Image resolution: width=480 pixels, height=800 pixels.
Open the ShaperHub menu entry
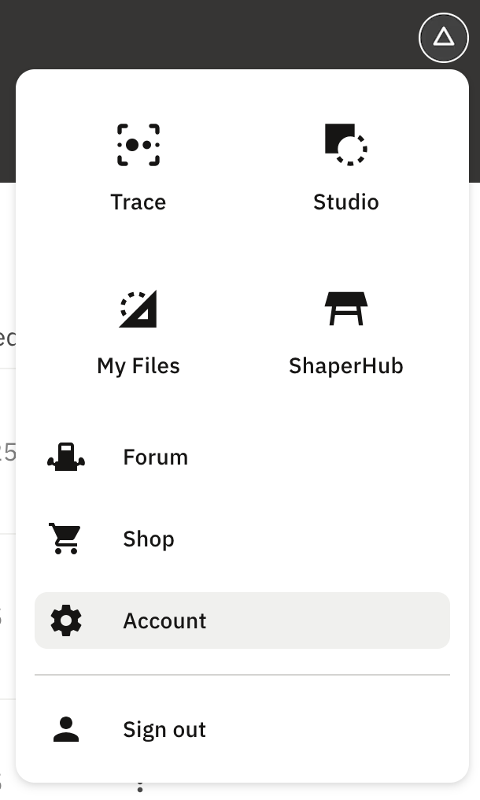coord(345,365)
